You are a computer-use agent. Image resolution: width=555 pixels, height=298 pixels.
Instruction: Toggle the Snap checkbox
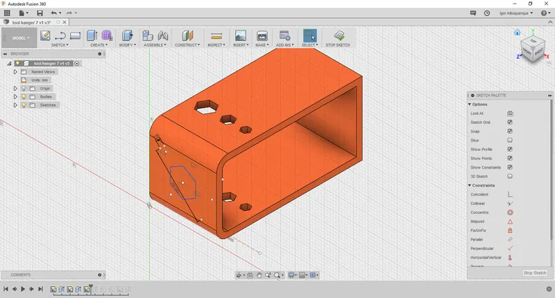510,131
